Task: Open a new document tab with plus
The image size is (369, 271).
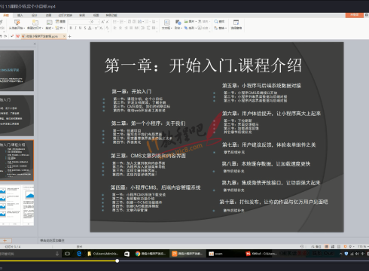Action: click(69, 36)
